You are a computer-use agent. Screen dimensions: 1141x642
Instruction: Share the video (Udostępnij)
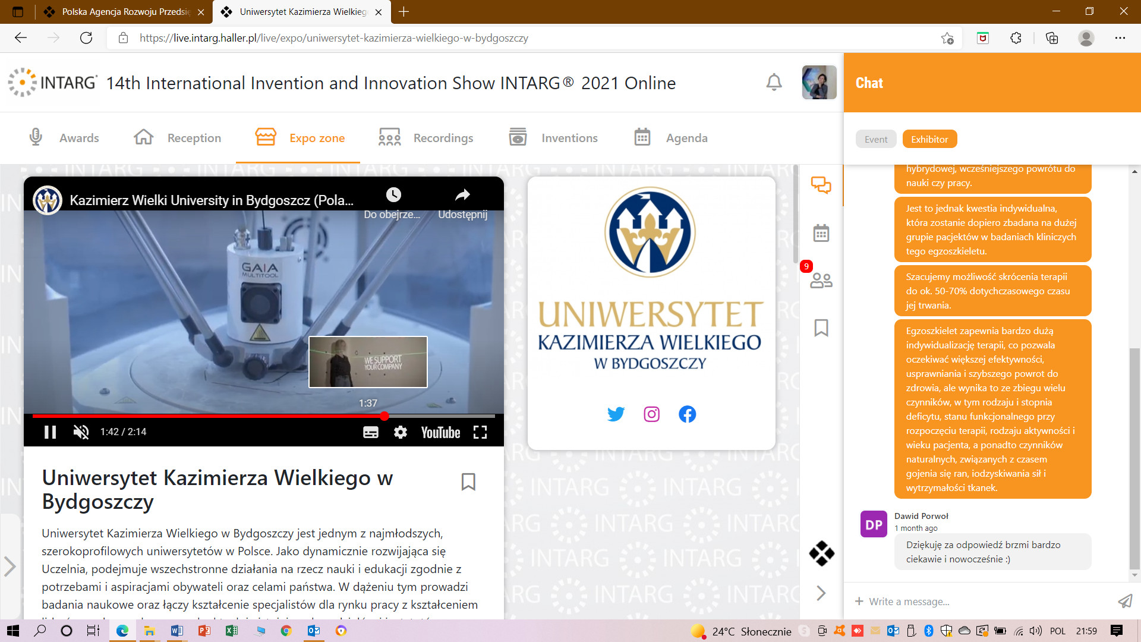pyautogui.click(x=463, y=202)
